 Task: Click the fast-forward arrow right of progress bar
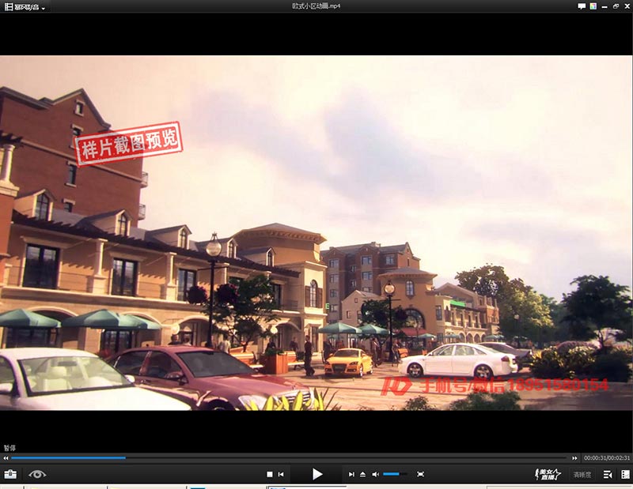pos(575,458)
